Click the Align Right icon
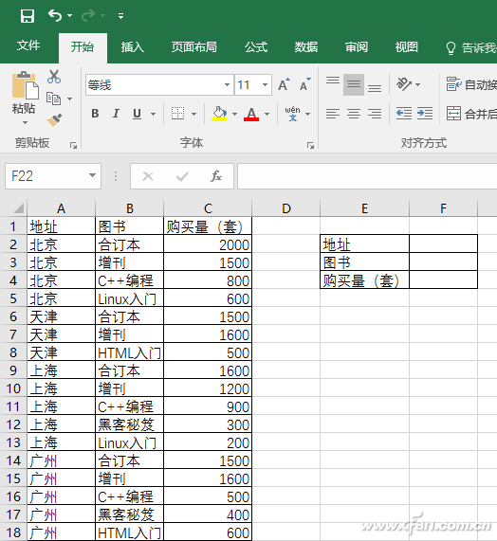497x541 pixels. click(x=375, y=114)
